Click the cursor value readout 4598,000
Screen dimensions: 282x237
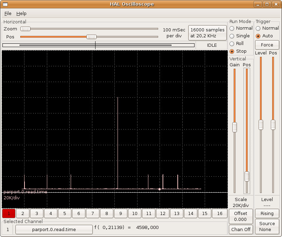[147, 228]
